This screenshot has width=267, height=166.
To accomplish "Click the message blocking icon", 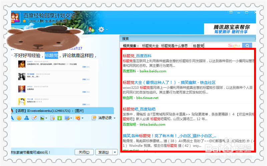I will pyautogui.click(x=78, y=118).
